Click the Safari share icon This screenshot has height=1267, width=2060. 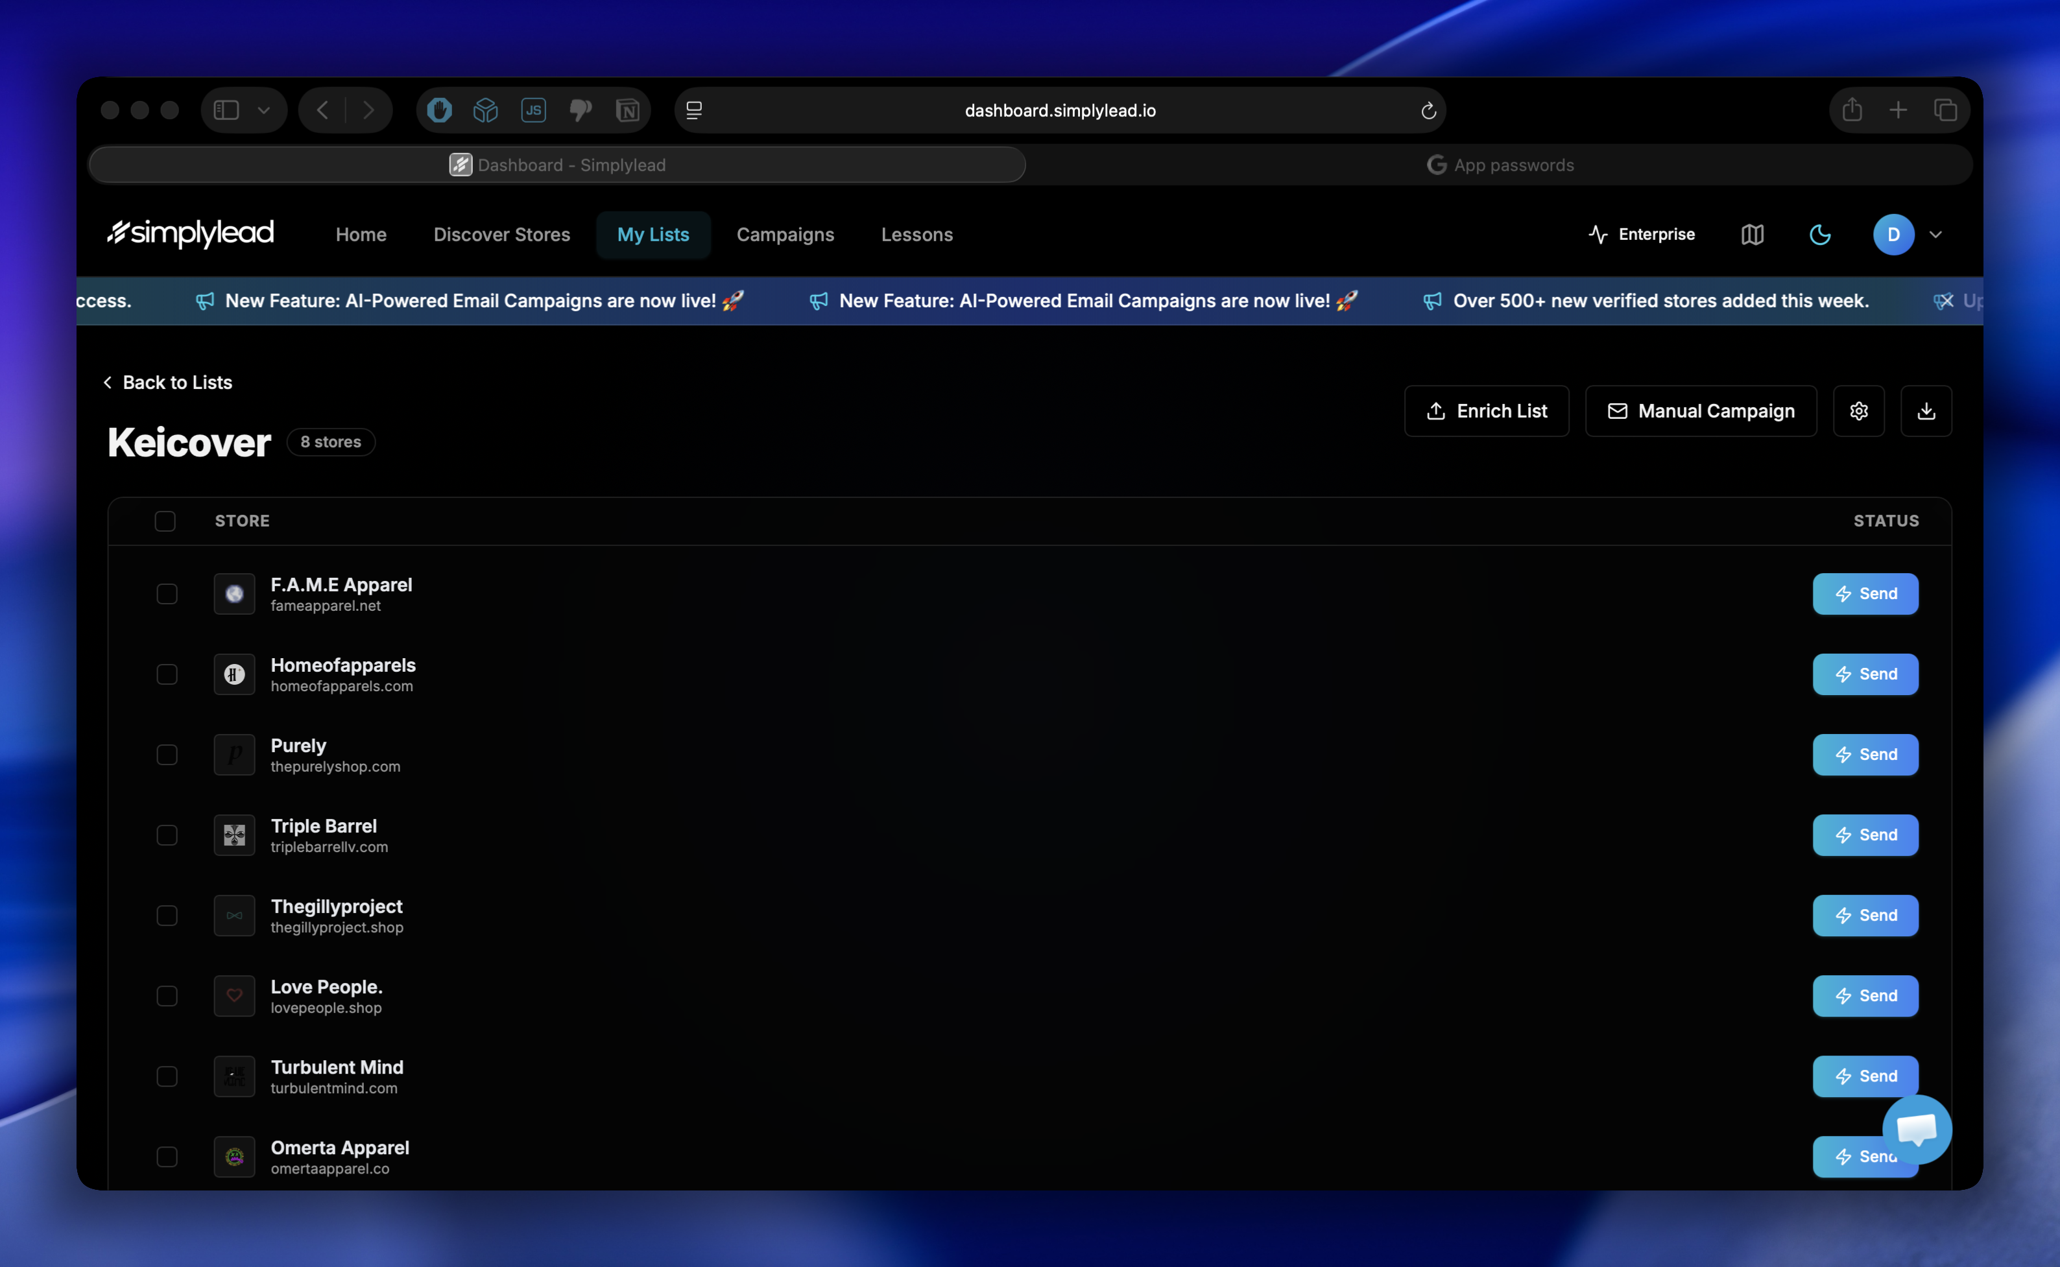(1851, 110)
